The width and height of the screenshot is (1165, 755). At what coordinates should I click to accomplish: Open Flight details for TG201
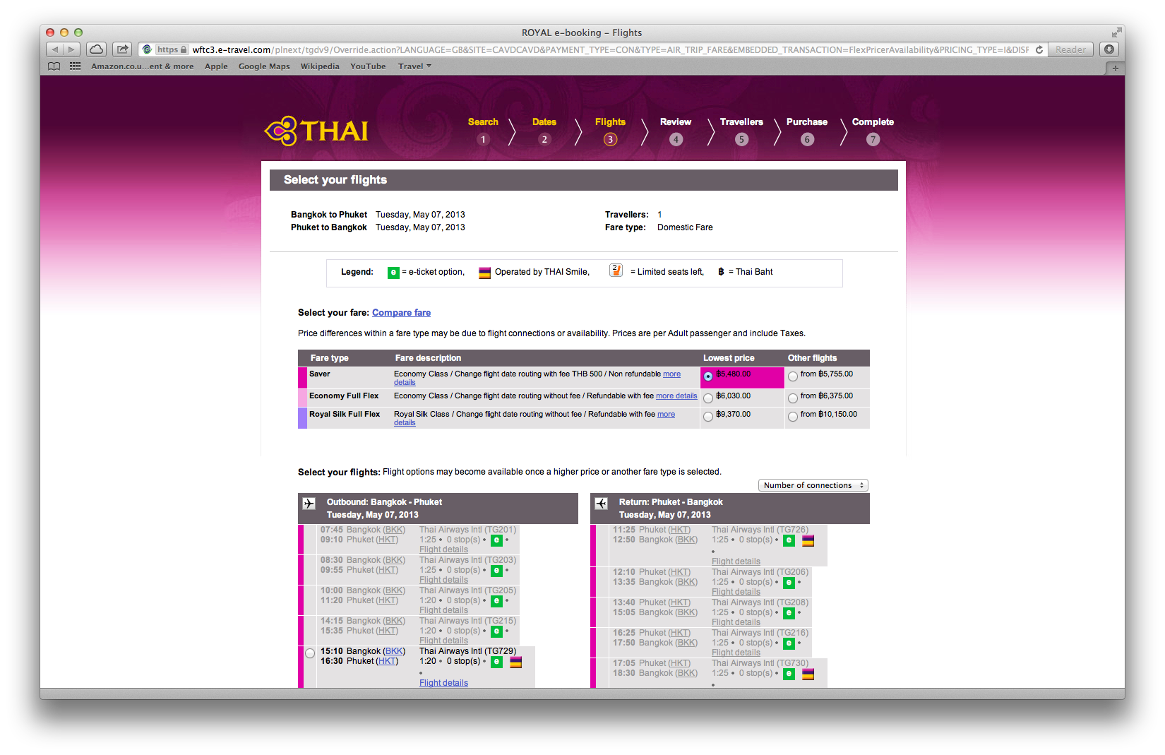coord(443,549)
